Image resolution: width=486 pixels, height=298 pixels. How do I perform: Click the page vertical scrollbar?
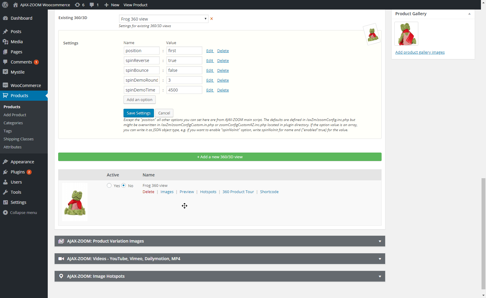(483, 234)
